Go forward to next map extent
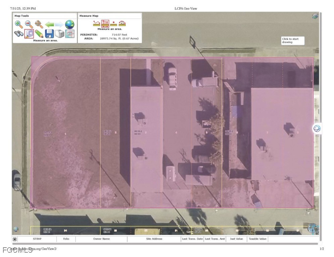Viewport: 334px width, 257px height. pos(59,24)
